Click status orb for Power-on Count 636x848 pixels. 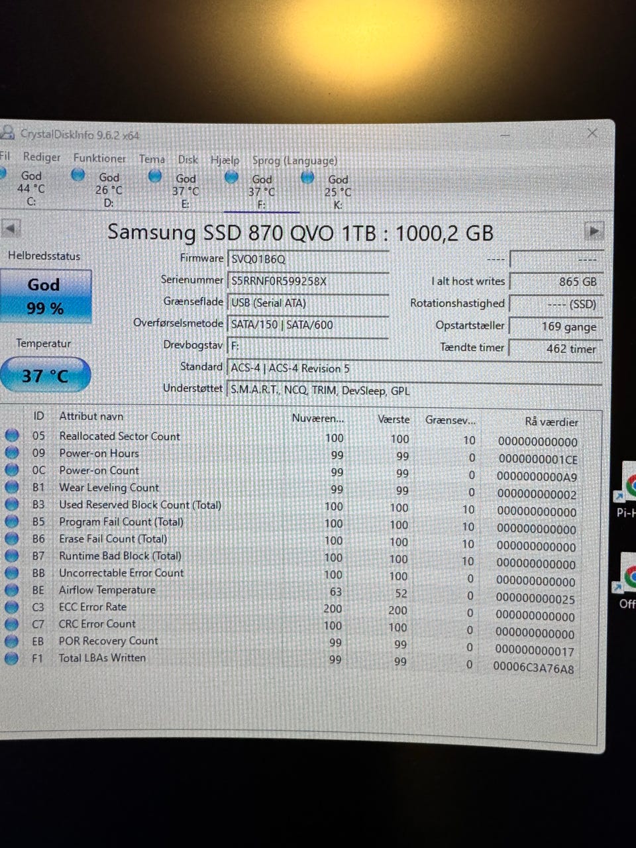click(x=12, y=470)
